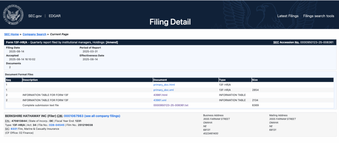This screenshot has width=339, height=143.
Task: Open Filings search tools menu item
Action: 318,16
